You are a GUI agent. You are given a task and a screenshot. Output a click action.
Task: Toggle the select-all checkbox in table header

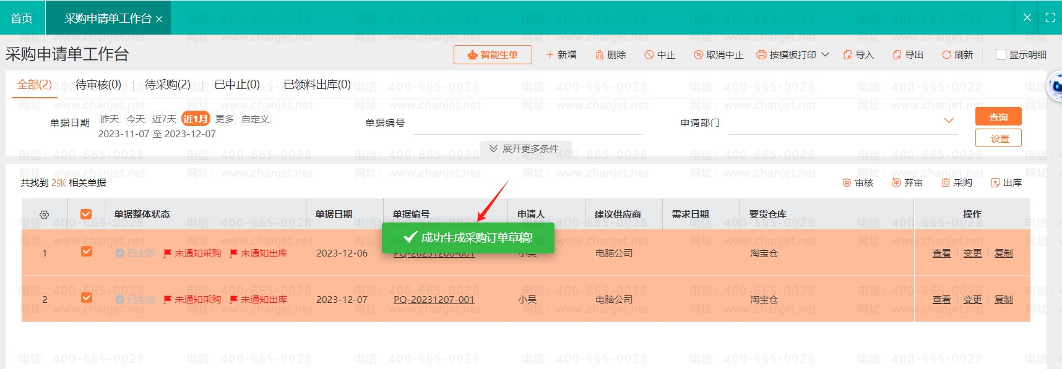[x=86, y=214]
